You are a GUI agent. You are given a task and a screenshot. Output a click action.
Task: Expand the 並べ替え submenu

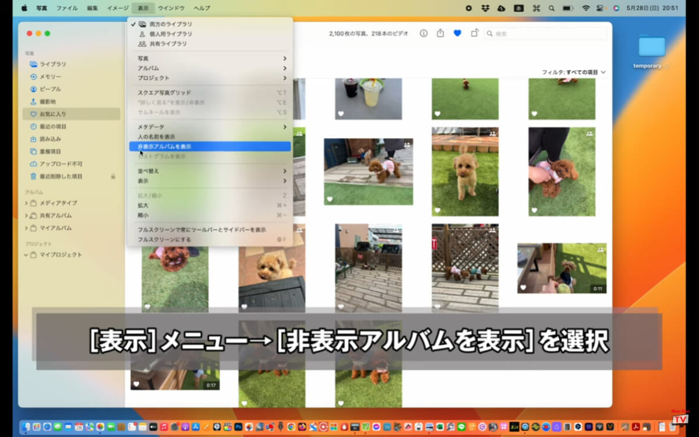210,171
